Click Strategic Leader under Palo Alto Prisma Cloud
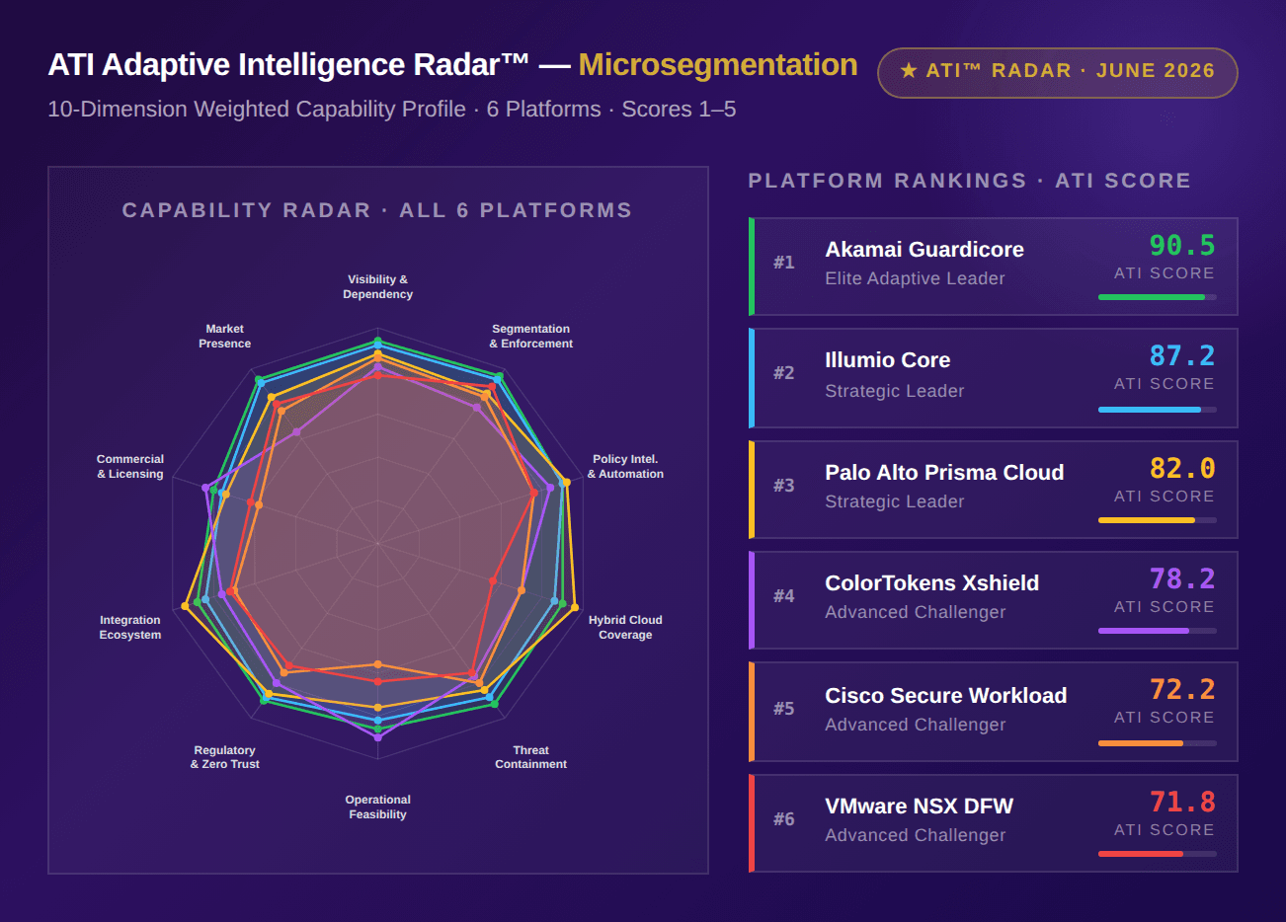 click(894, 502)
